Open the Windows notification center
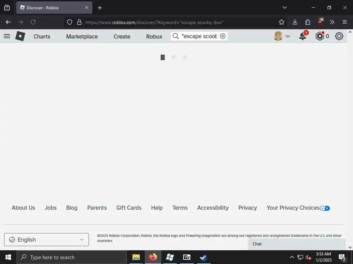Image resolution: width=353 pixels, height=264 pixels. (x=342, y=257)
